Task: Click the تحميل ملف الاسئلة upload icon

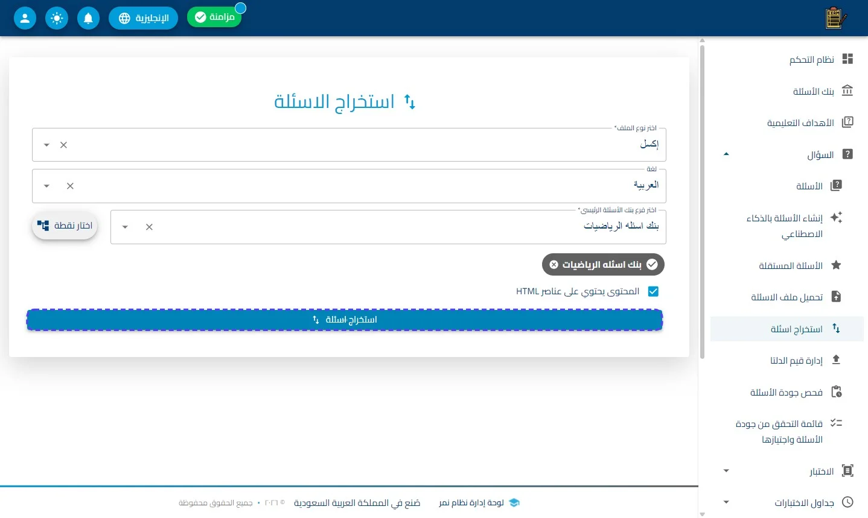Action: [x=836, y=297]
